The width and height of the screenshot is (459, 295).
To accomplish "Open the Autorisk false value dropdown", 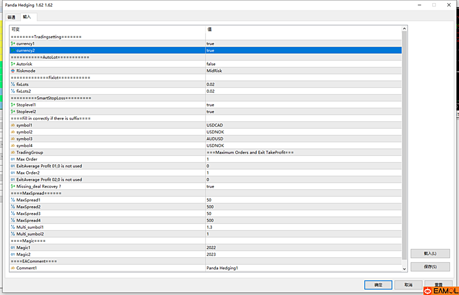I will point(303,64).
